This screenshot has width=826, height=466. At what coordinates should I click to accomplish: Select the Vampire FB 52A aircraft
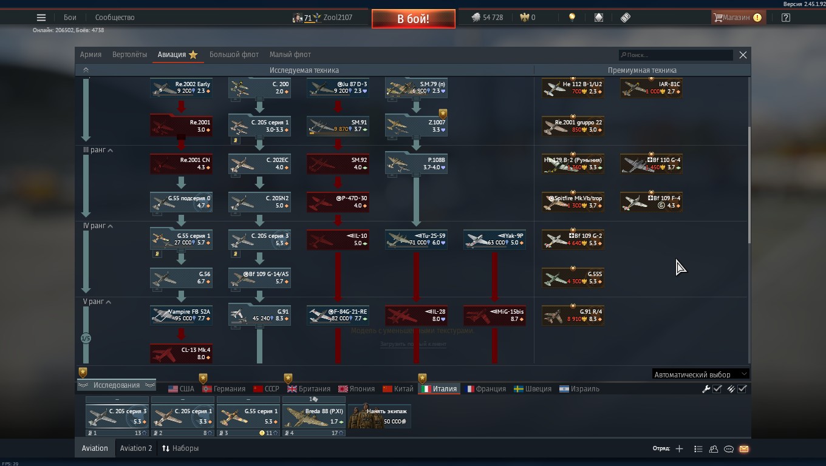pyautogui.click(x=181, y=315)
